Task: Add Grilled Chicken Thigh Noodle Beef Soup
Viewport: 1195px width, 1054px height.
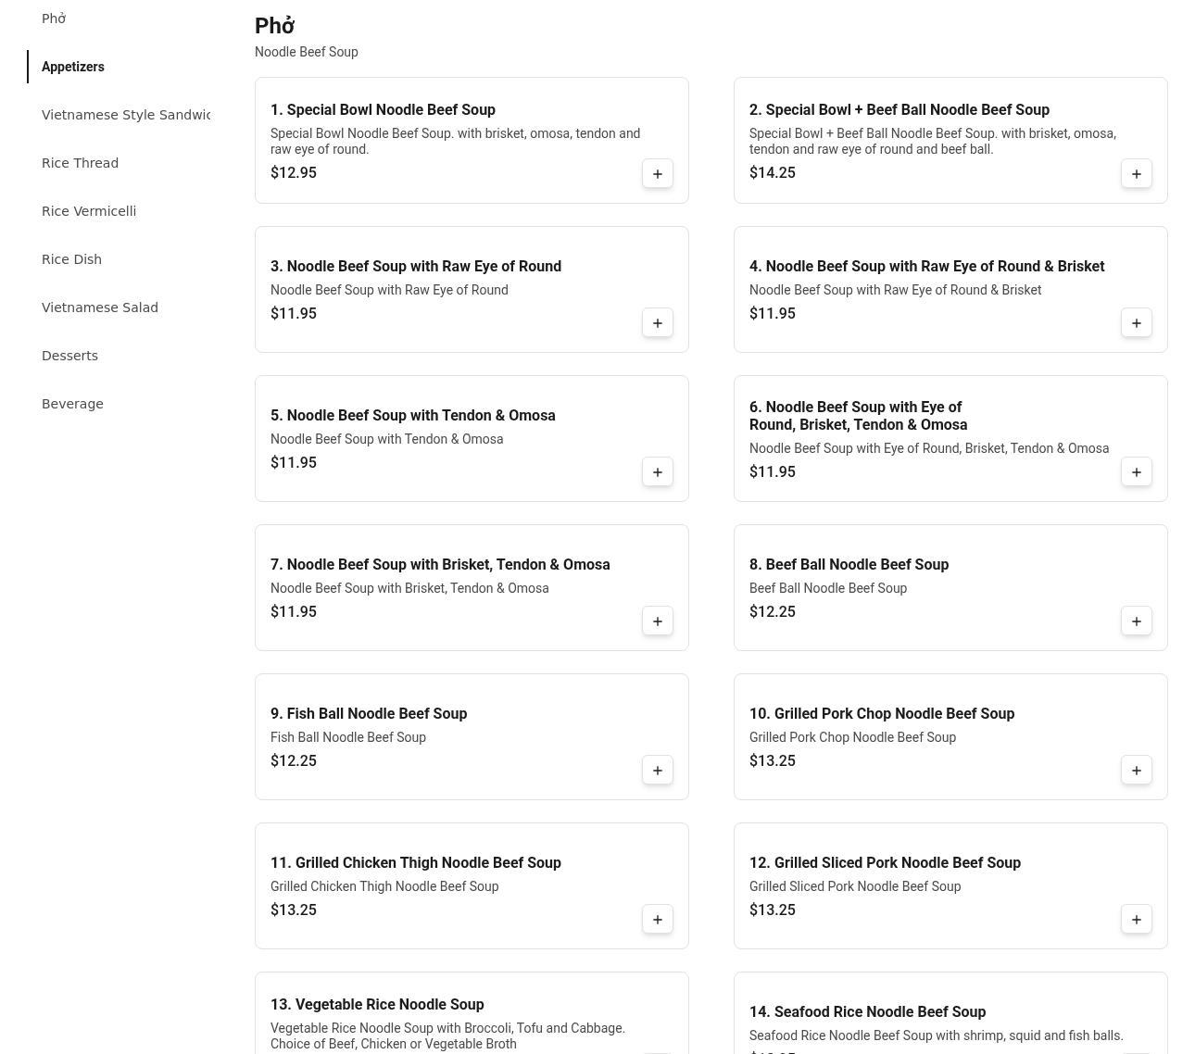Action: pos(658,919)
